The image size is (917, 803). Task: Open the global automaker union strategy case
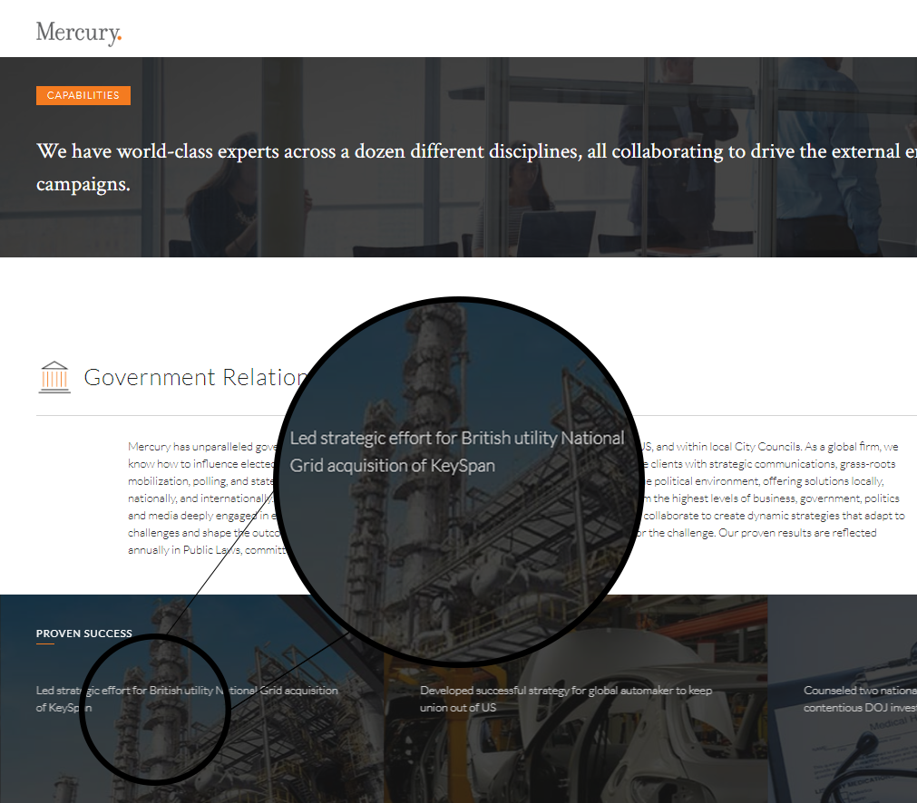pos(565,699)
